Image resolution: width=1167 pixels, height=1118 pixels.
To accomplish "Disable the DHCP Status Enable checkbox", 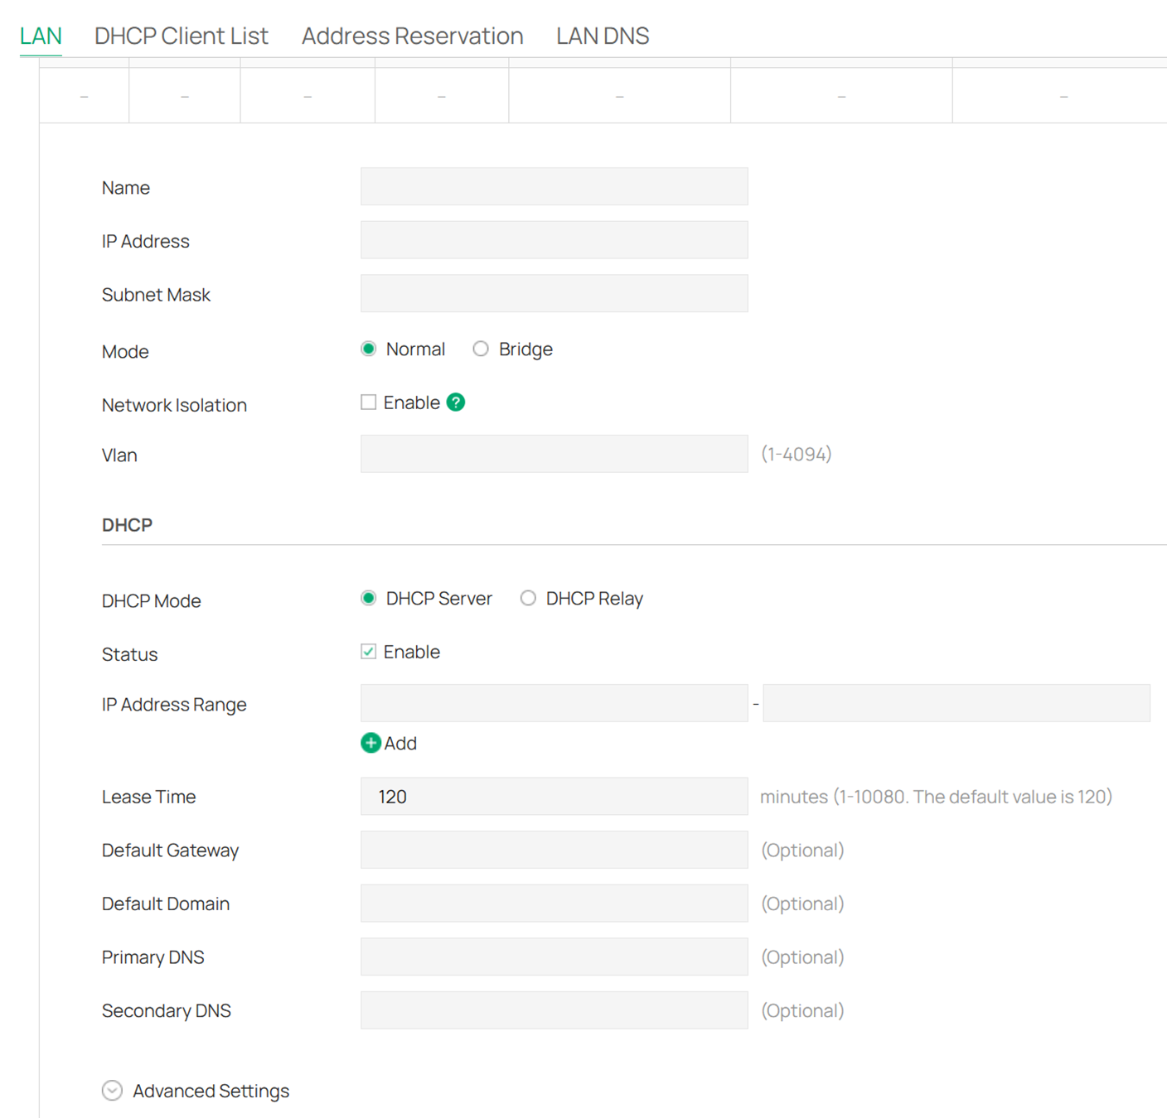I will [x=368, y=652].
